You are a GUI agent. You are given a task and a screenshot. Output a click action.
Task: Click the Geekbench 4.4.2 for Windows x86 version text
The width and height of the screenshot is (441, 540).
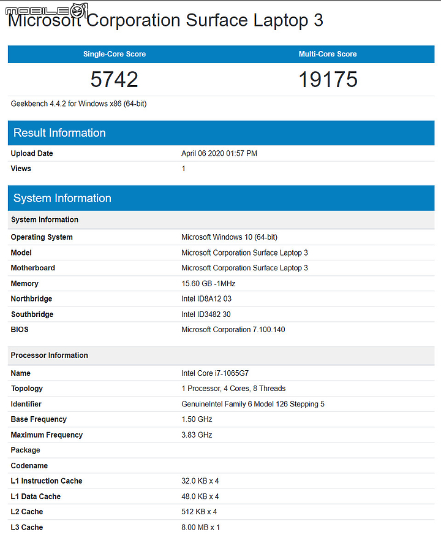point(78,104)
